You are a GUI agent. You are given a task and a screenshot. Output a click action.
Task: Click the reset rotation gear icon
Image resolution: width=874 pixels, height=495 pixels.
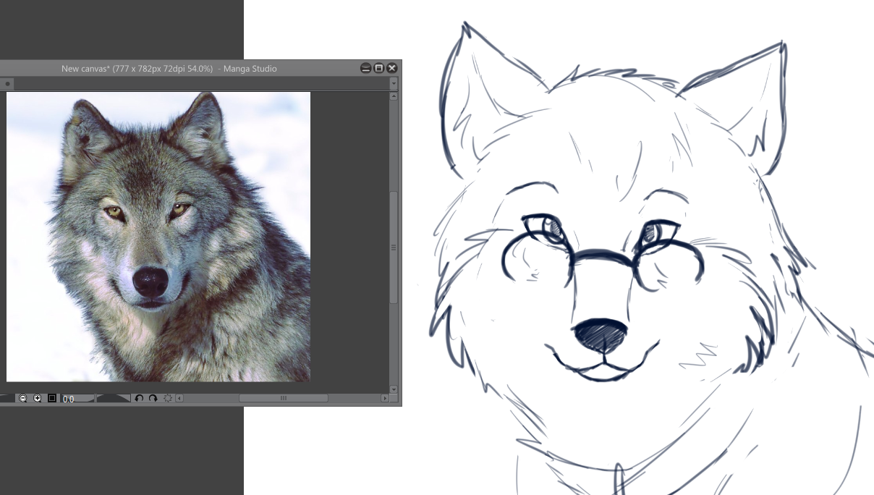point(168,398)
